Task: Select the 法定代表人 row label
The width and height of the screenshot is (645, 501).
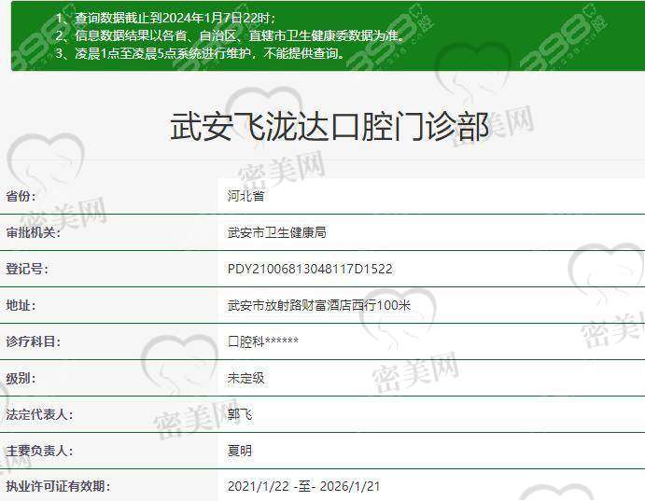Action: tap(38, 414)
